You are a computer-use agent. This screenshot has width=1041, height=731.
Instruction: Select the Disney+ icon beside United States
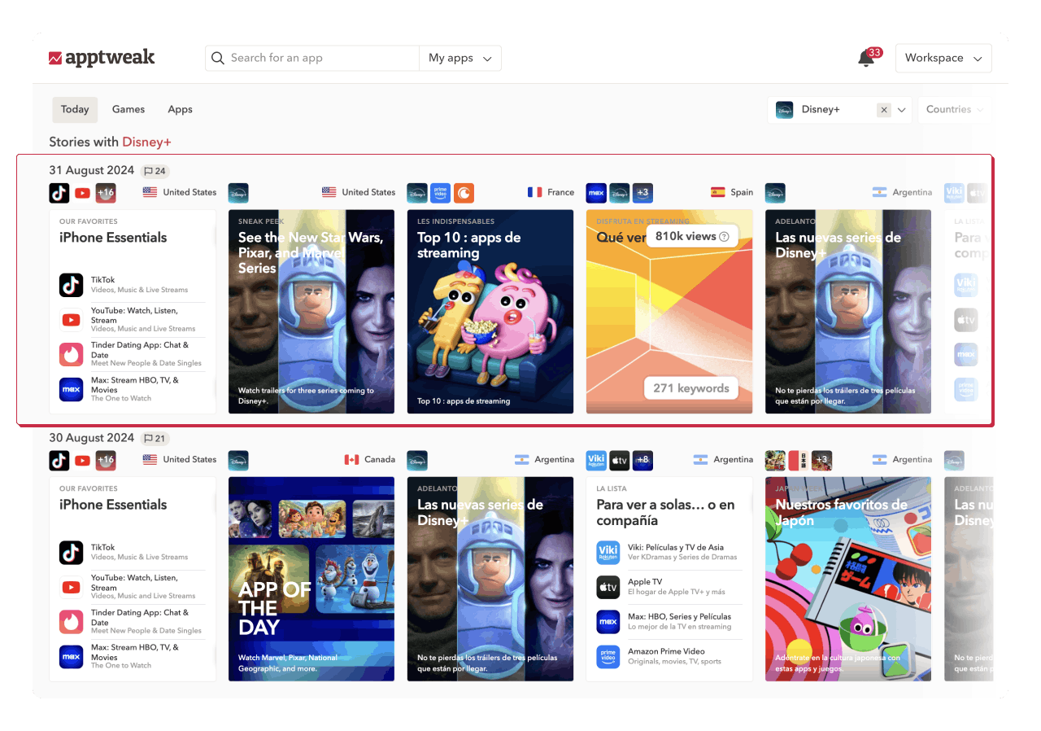pos(238,193)
